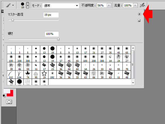Select the maple leaf brush size 74
Image resolution: width=165 pixels, height=124 pixels.
[x=28, y=74]
